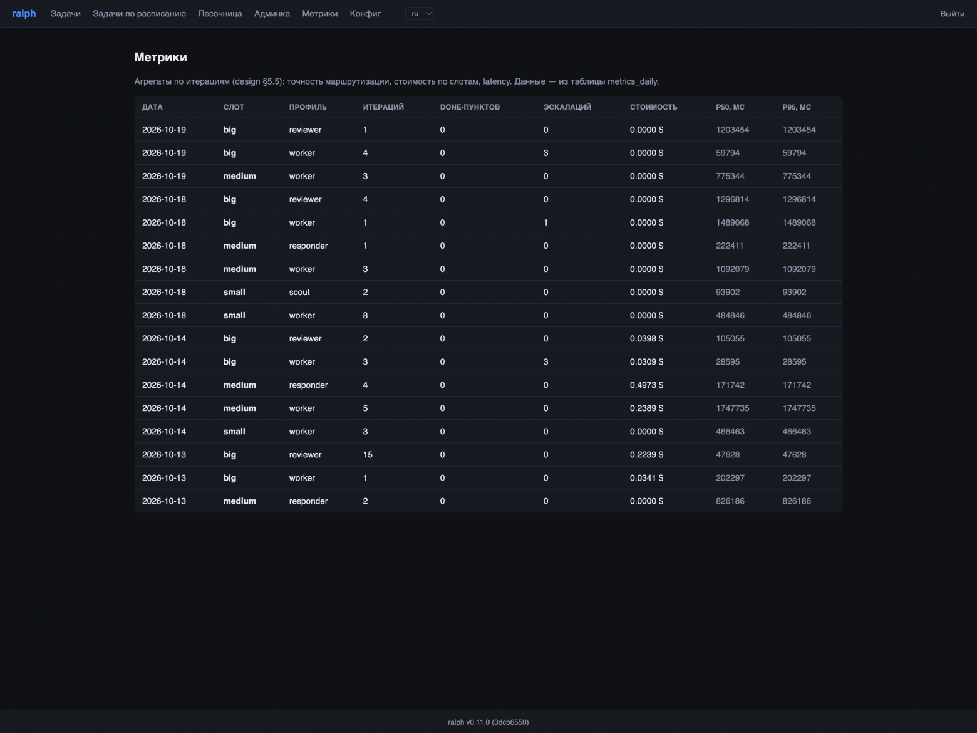
Task: Click the P95 value 47628
Action: 794,455
